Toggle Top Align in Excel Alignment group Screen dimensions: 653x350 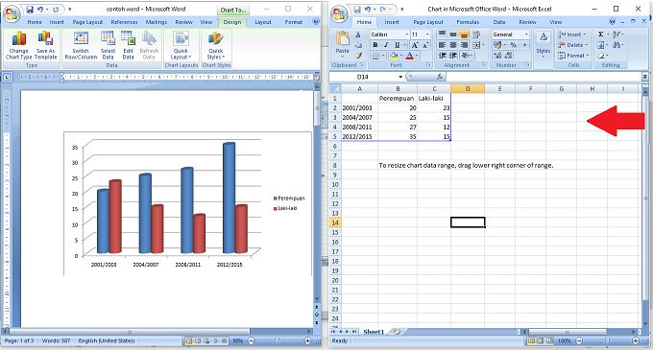click(443, 35)
